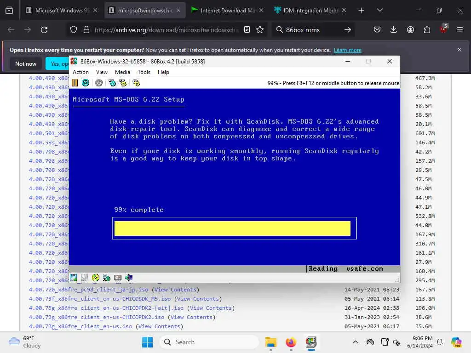Image resolution: width=471 pixels, height=353 pixels.
Task: Click the yellow MS-DOS setup progress bar
Action: [x=232, y=228]
